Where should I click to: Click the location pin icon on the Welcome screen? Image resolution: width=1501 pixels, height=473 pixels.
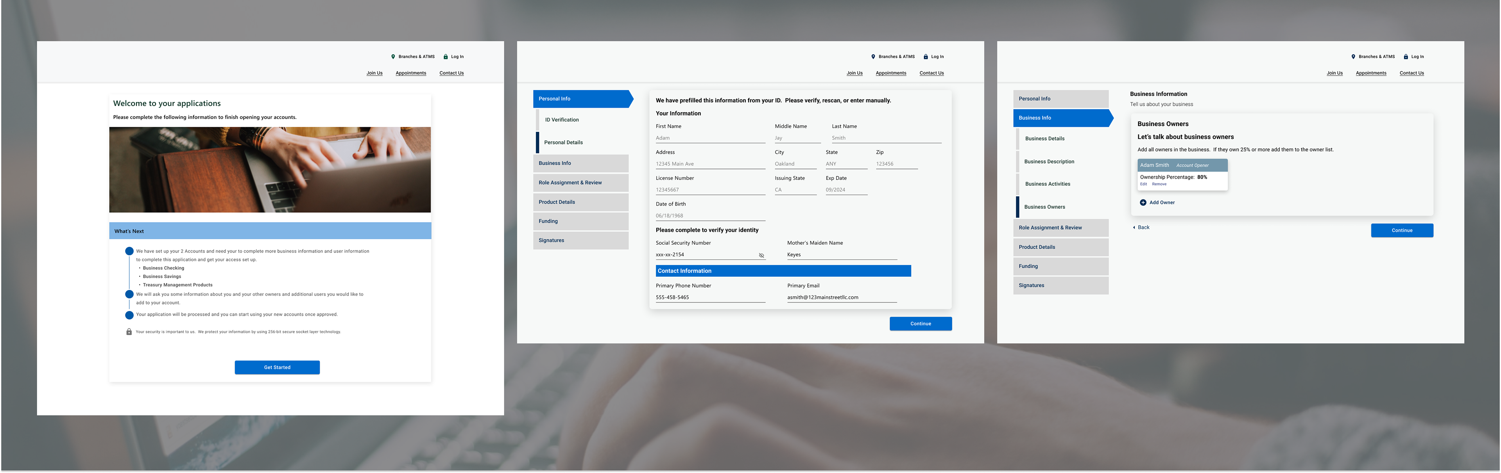[393, 57]
